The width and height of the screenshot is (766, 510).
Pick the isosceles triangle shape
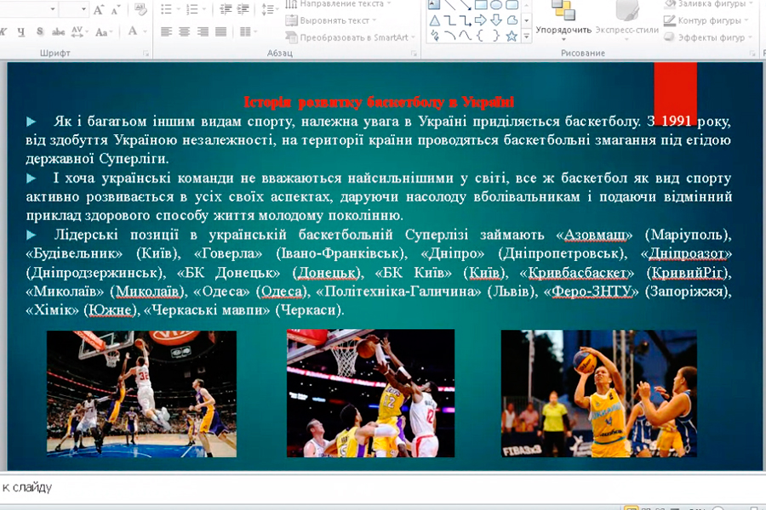point(435,20)
